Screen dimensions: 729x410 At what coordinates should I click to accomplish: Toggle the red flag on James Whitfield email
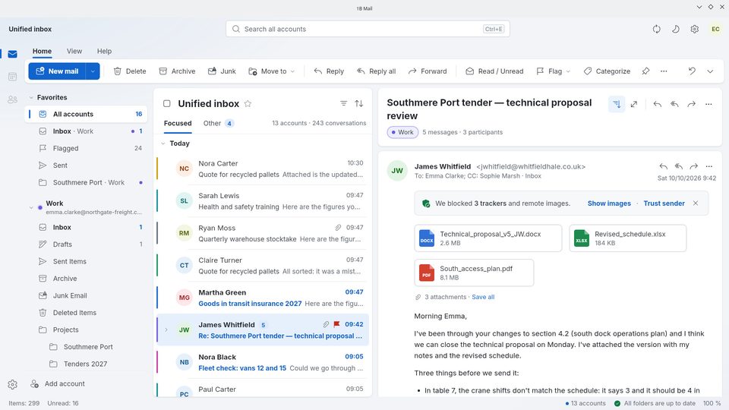tap(336, 324)
